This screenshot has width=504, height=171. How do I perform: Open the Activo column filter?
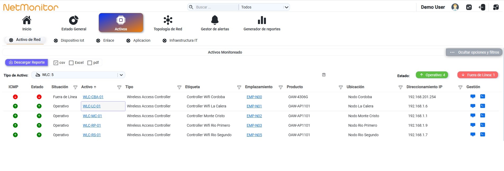coord(119,87)
